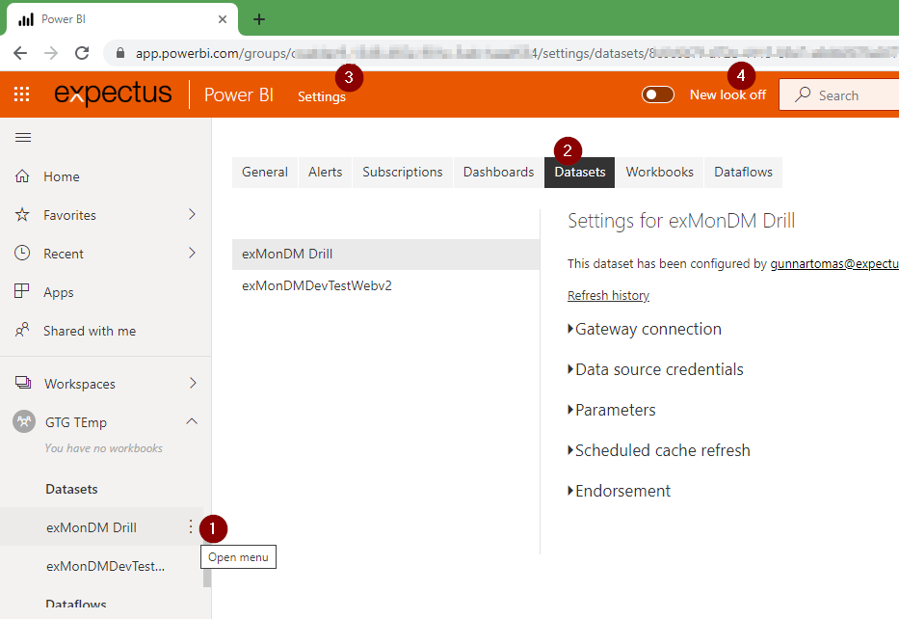Click the Power BI browser tab title
Viewport: 899px width, 619px height.
63,19
